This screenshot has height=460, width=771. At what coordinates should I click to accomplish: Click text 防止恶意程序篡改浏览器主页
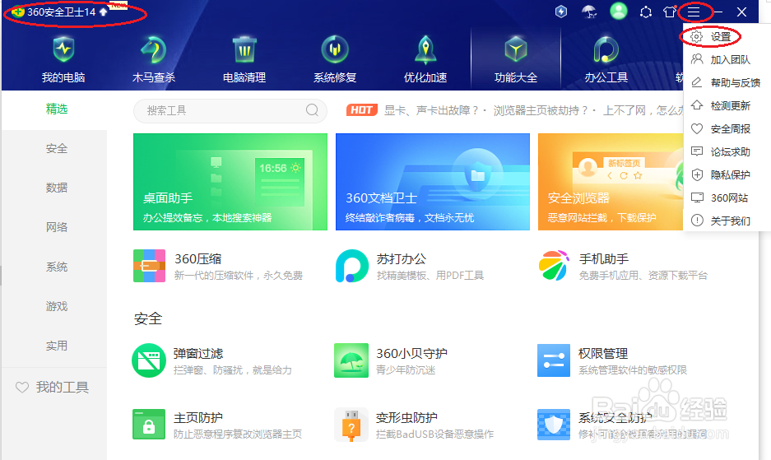click(238, 434)
